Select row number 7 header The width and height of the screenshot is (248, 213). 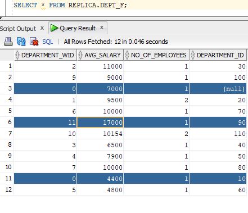(x=7, y=133)
